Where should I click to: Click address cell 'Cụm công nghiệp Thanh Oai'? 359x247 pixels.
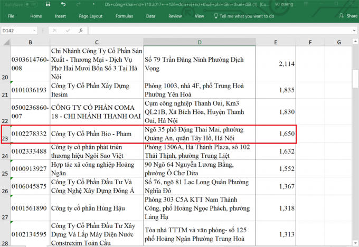(200, 112)
